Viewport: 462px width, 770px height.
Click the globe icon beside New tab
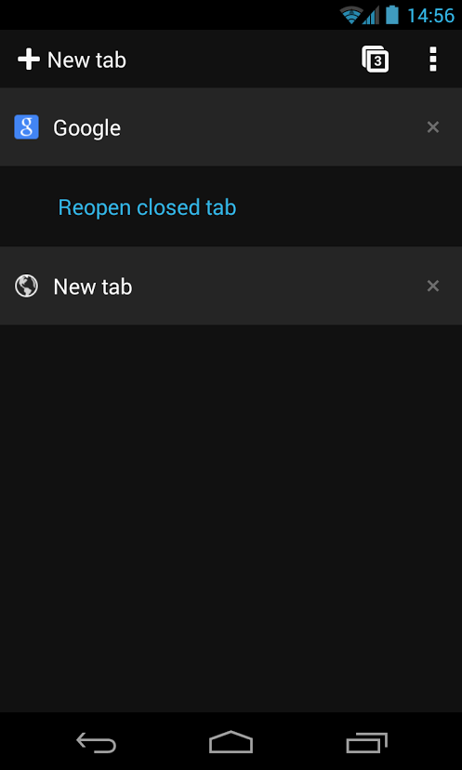[x=27, y=285]
